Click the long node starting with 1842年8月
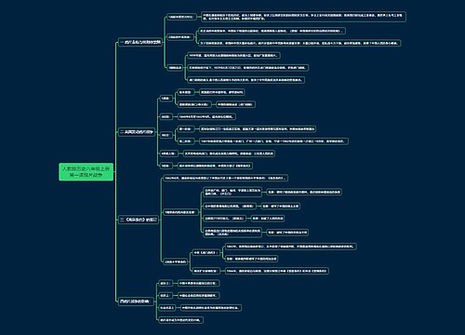Screen dimensions: 465x335 [x=226, y=178]
